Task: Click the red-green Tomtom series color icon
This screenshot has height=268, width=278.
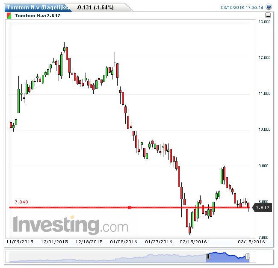Action: tap(9, 15)
